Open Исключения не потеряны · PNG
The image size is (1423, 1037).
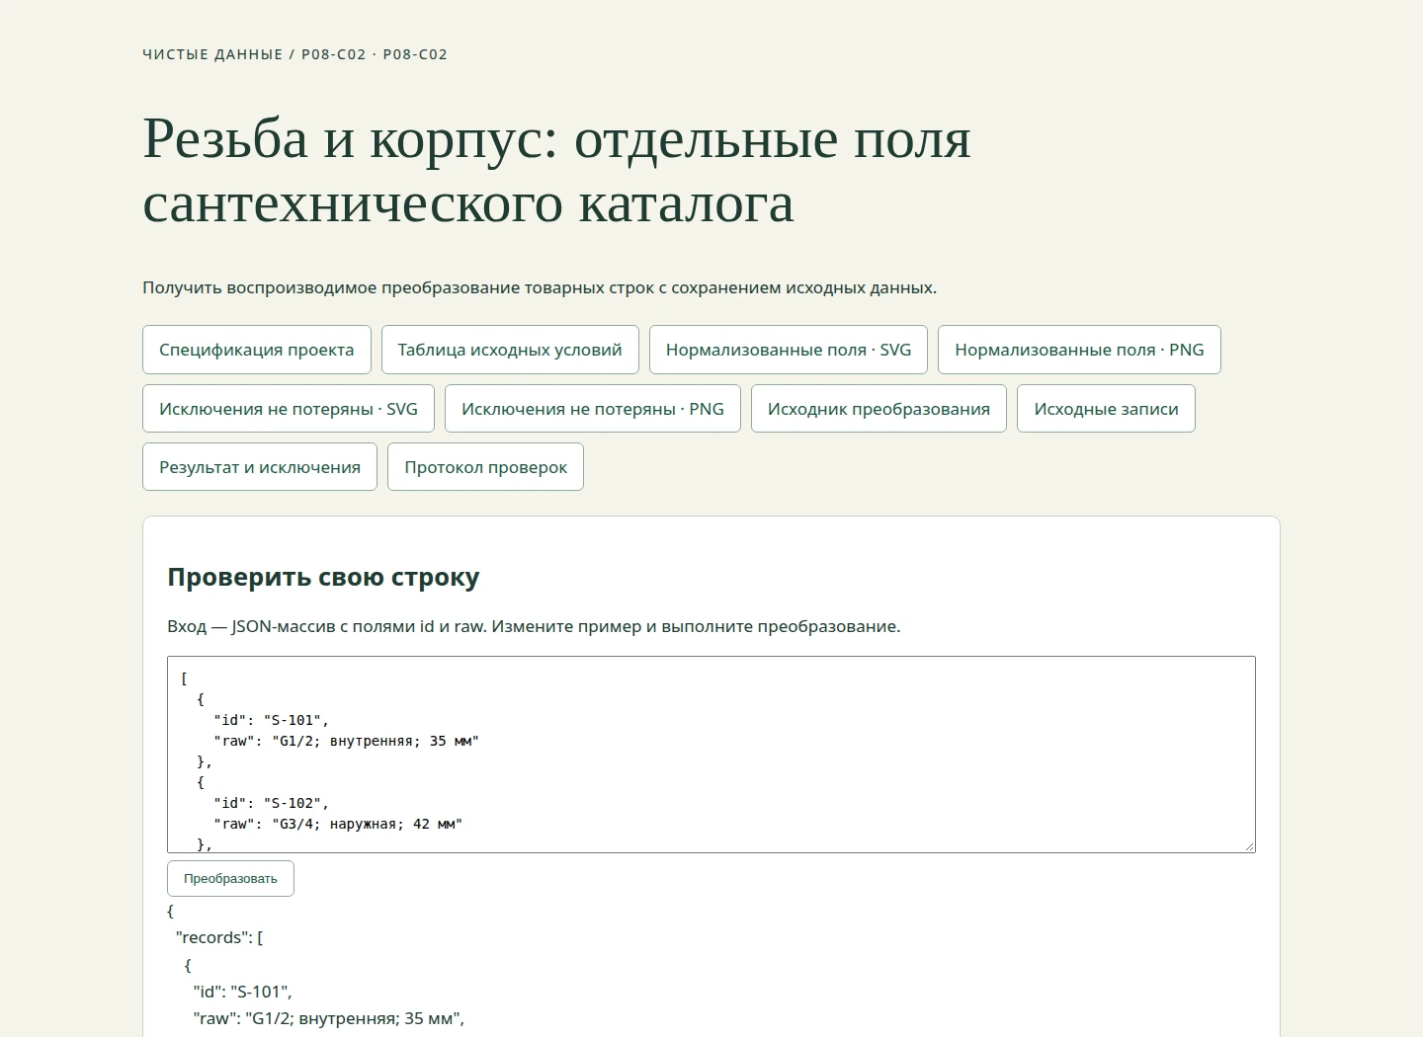(x=593, y=409)
